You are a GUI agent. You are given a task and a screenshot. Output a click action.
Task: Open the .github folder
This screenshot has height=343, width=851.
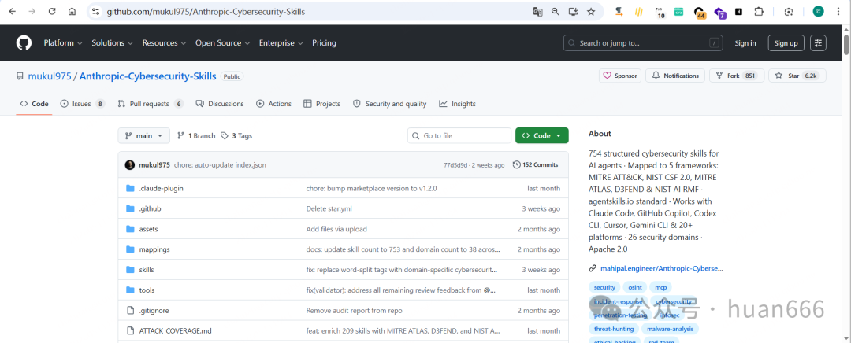coord(150,208)
